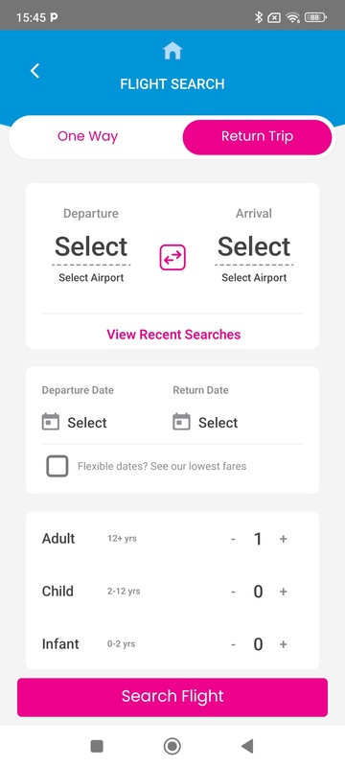This screenshot has height=767, width=345.
Task: Switch to One Way trip
Action: point(87,136)
